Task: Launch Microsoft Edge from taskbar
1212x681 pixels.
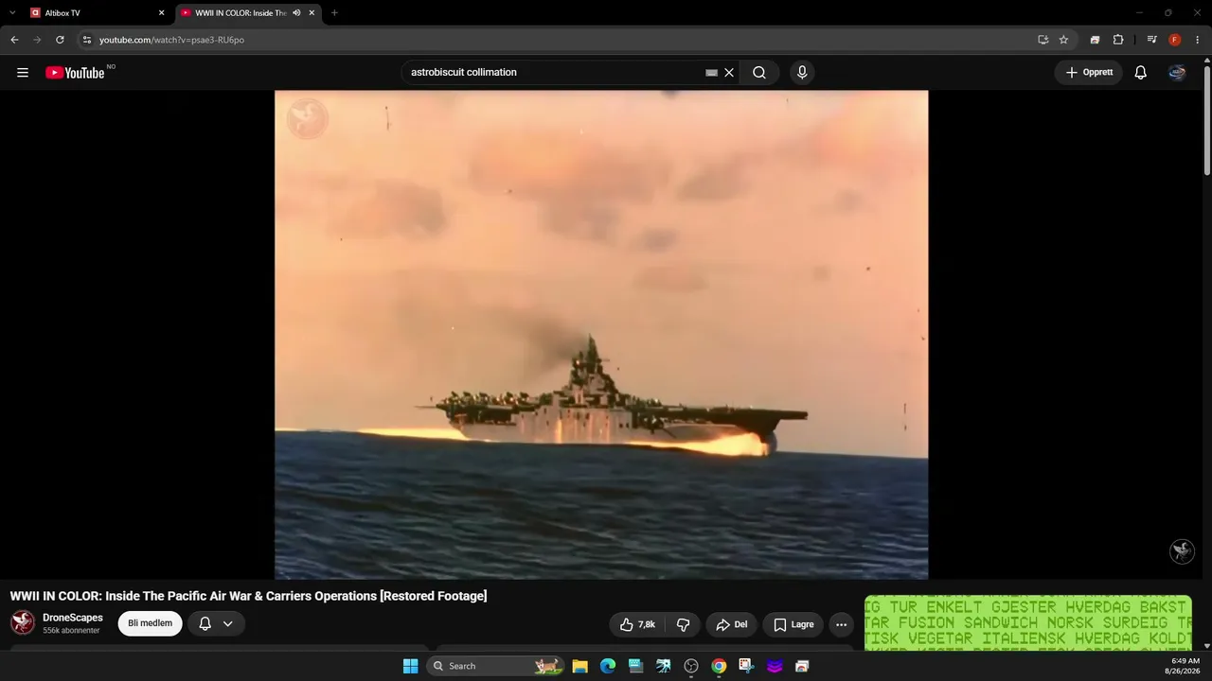Action: click(x=608, y=666)
